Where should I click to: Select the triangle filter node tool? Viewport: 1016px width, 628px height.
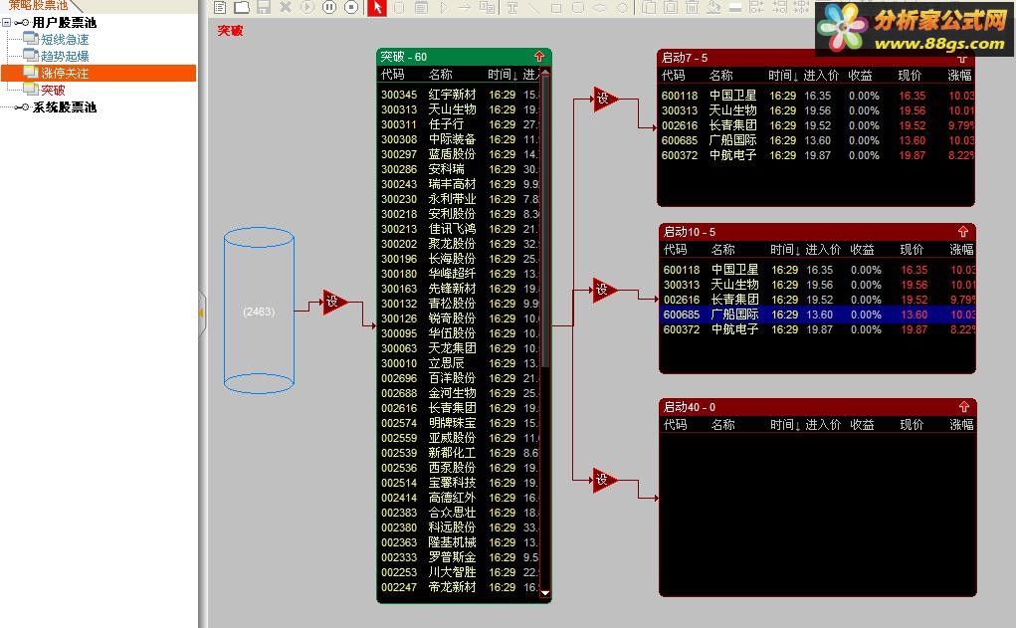click(443, 7)
